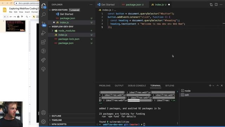Screen dimensions: 225x127
Task: Select package.json in Open Editors
Action: tap(72, 18)
